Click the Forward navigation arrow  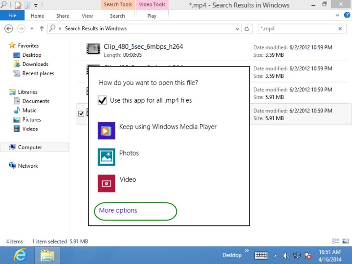(21, 29)
